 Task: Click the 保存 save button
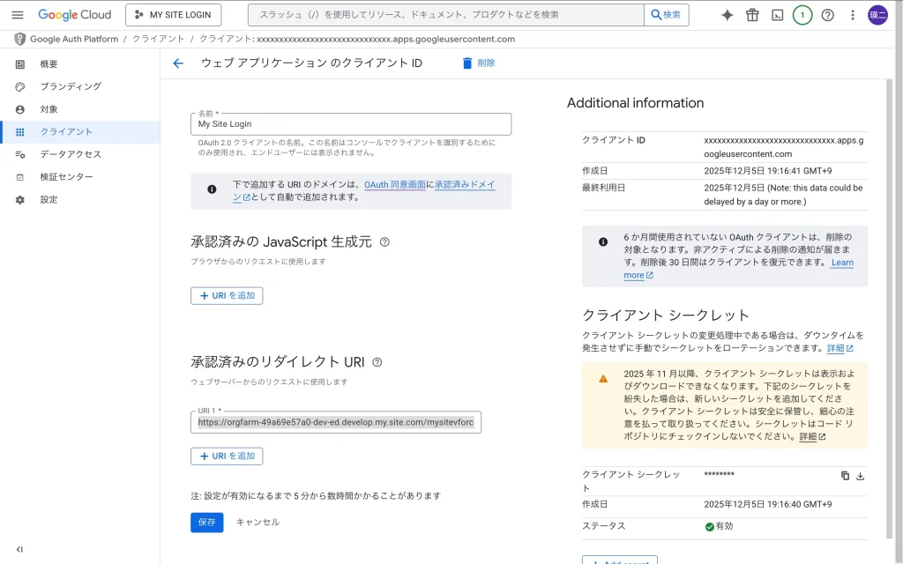[x=206, y=523]
